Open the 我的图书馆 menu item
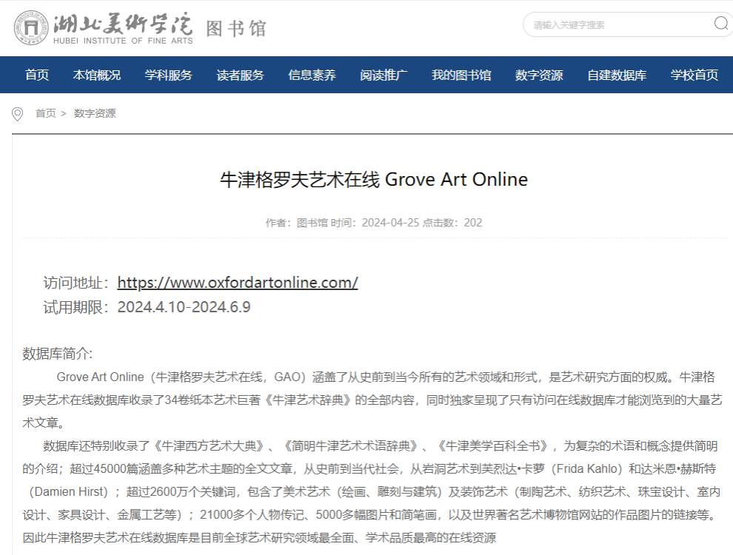The height and width of the screenshot is (555, 733). click(x=461, y=75)
